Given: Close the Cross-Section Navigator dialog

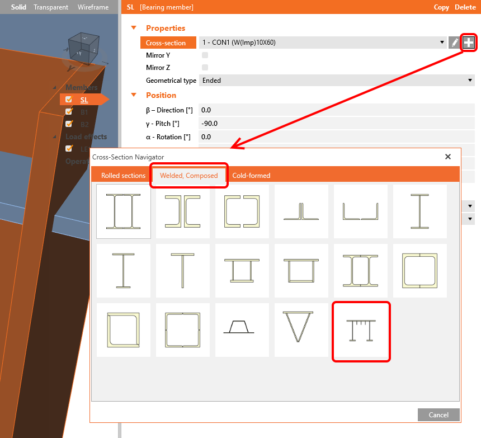Looking at the screenshot, I should [448, 157].
